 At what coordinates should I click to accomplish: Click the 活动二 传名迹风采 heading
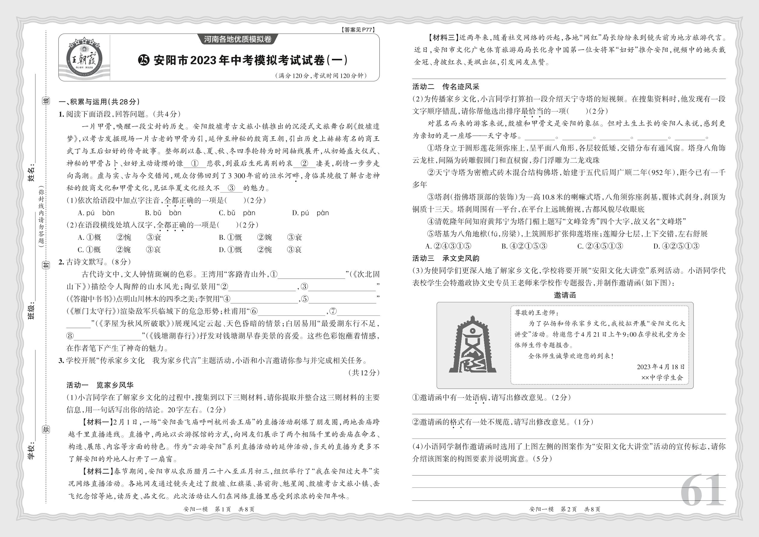446,87
